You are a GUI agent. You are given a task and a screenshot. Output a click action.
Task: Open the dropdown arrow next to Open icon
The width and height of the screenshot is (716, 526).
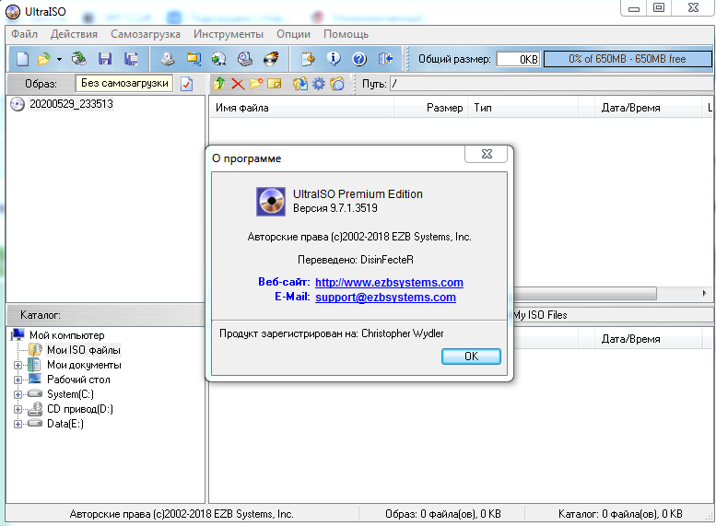59,59
